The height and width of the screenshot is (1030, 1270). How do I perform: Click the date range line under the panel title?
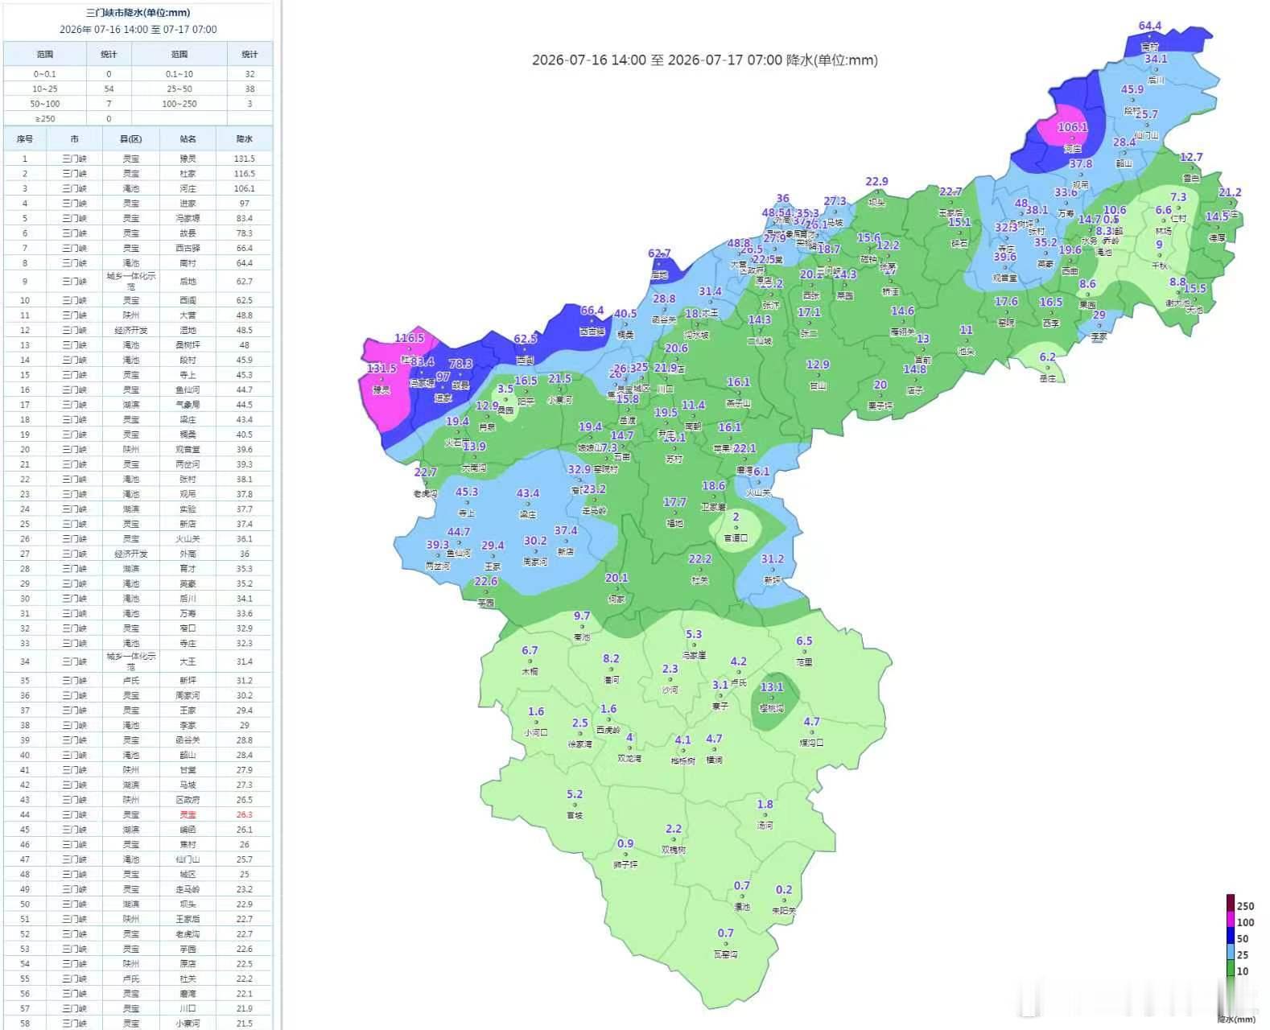pyautogui.click(x=138, y=30)
